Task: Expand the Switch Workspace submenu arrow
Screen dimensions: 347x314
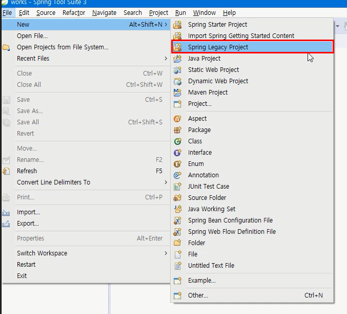Action: (166, 253)
